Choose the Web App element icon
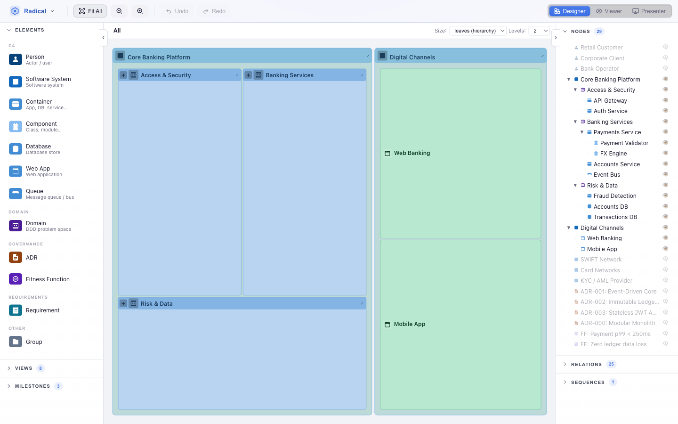 pyautogui.click(x=16, y=171)
